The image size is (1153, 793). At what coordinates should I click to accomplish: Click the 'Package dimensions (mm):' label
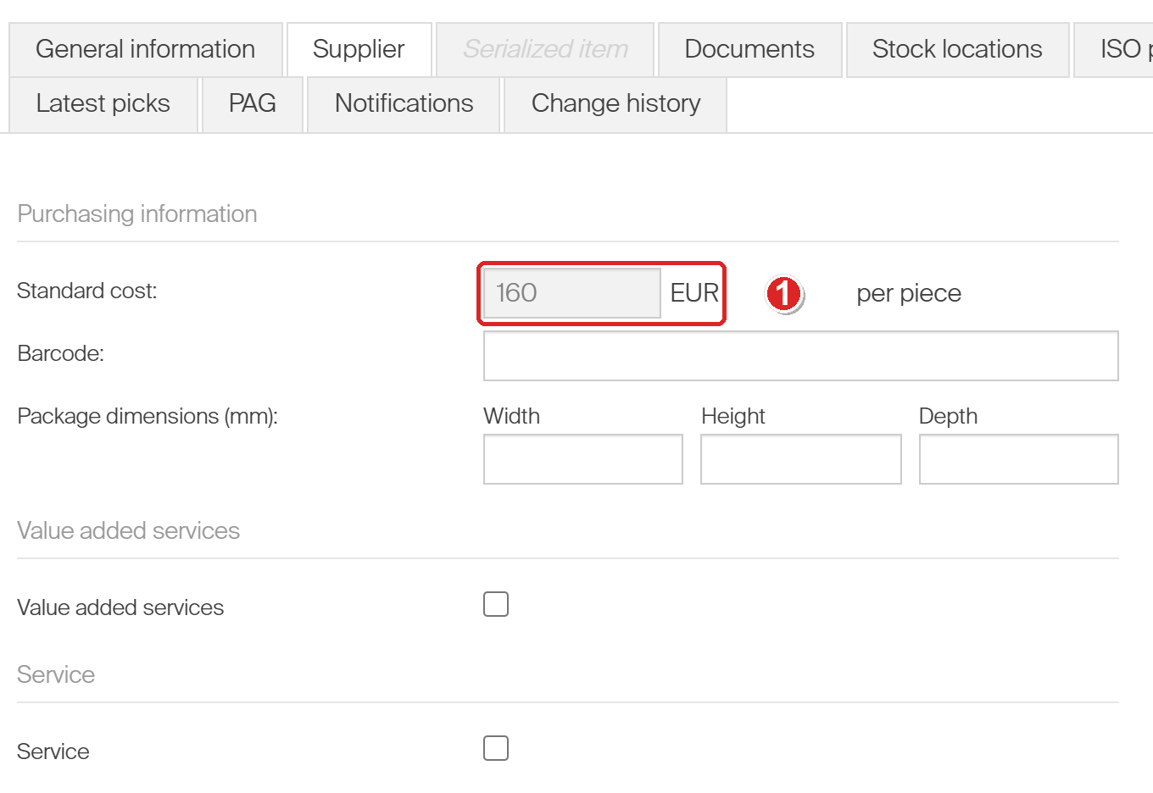click(x=148, y=416)
